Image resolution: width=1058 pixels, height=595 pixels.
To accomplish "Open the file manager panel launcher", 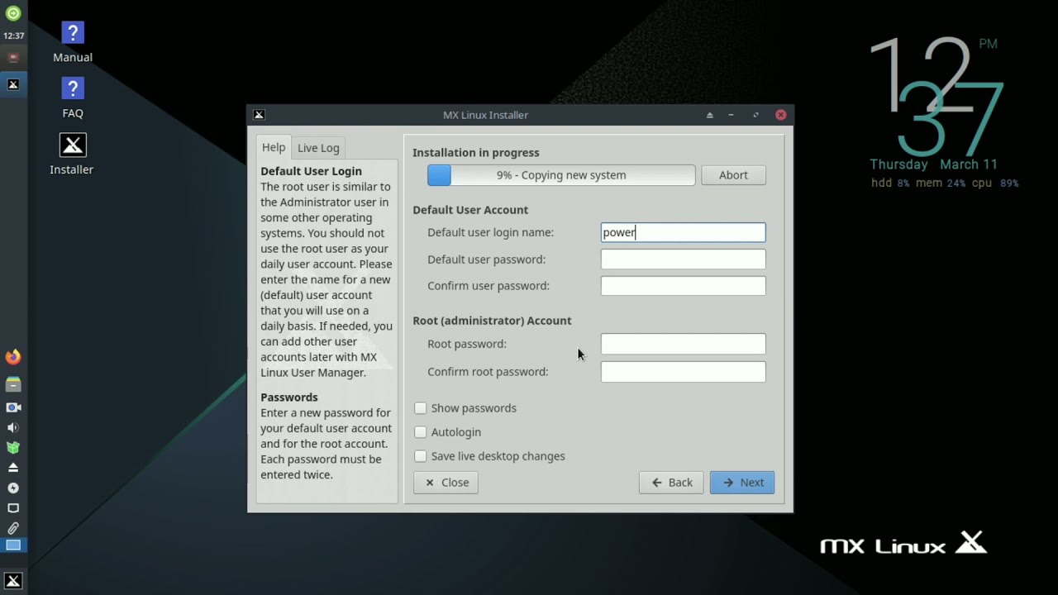I will (13, 384).
